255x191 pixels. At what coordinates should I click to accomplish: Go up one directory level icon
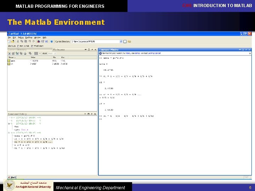[129, 42]
